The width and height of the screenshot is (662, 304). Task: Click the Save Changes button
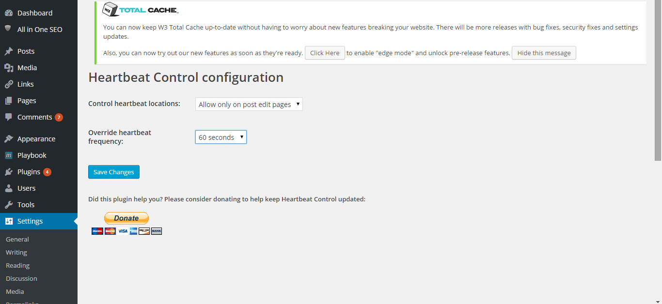click(x=114, y=172)
